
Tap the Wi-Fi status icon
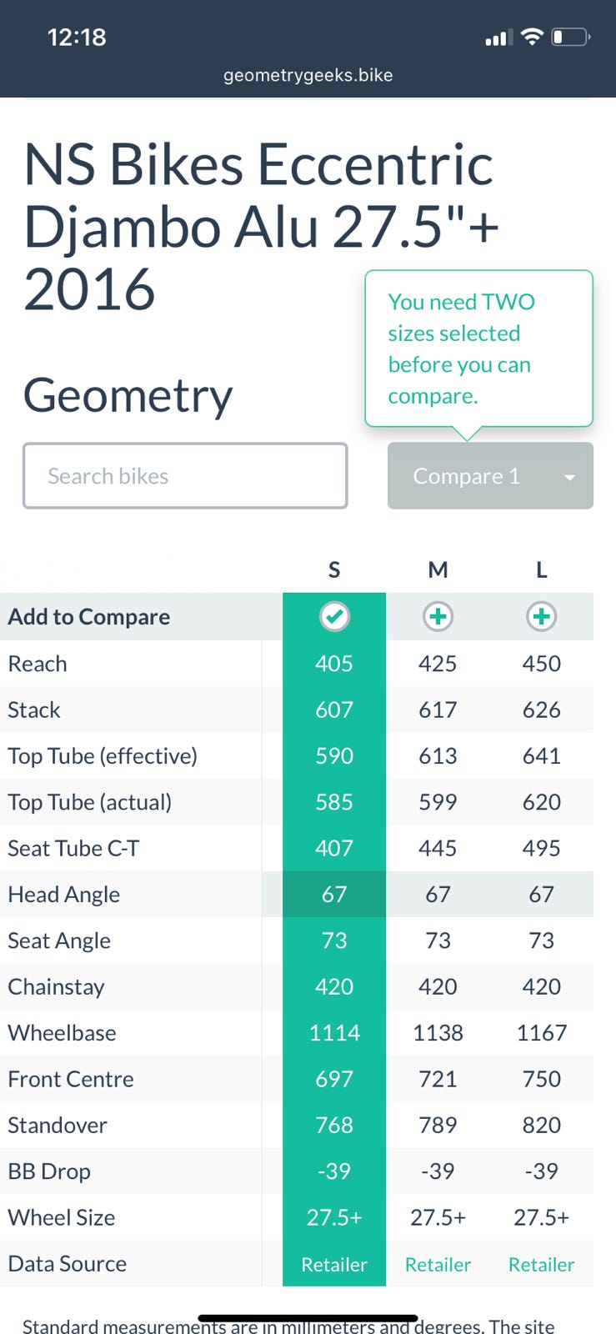(531, 37)
